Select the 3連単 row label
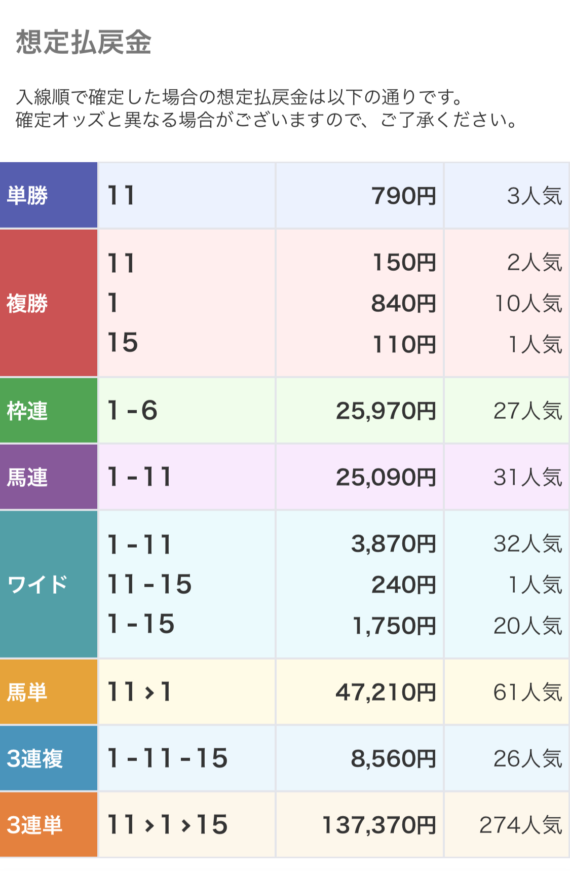 [34, 825]
